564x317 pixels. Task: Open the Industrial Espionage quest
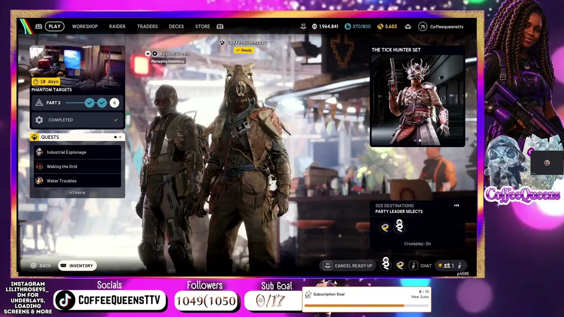(78, 152)
